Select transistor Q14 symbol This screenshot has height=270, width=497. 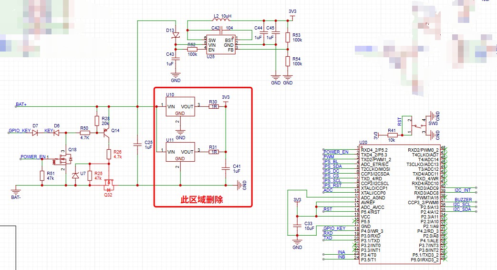107,133
